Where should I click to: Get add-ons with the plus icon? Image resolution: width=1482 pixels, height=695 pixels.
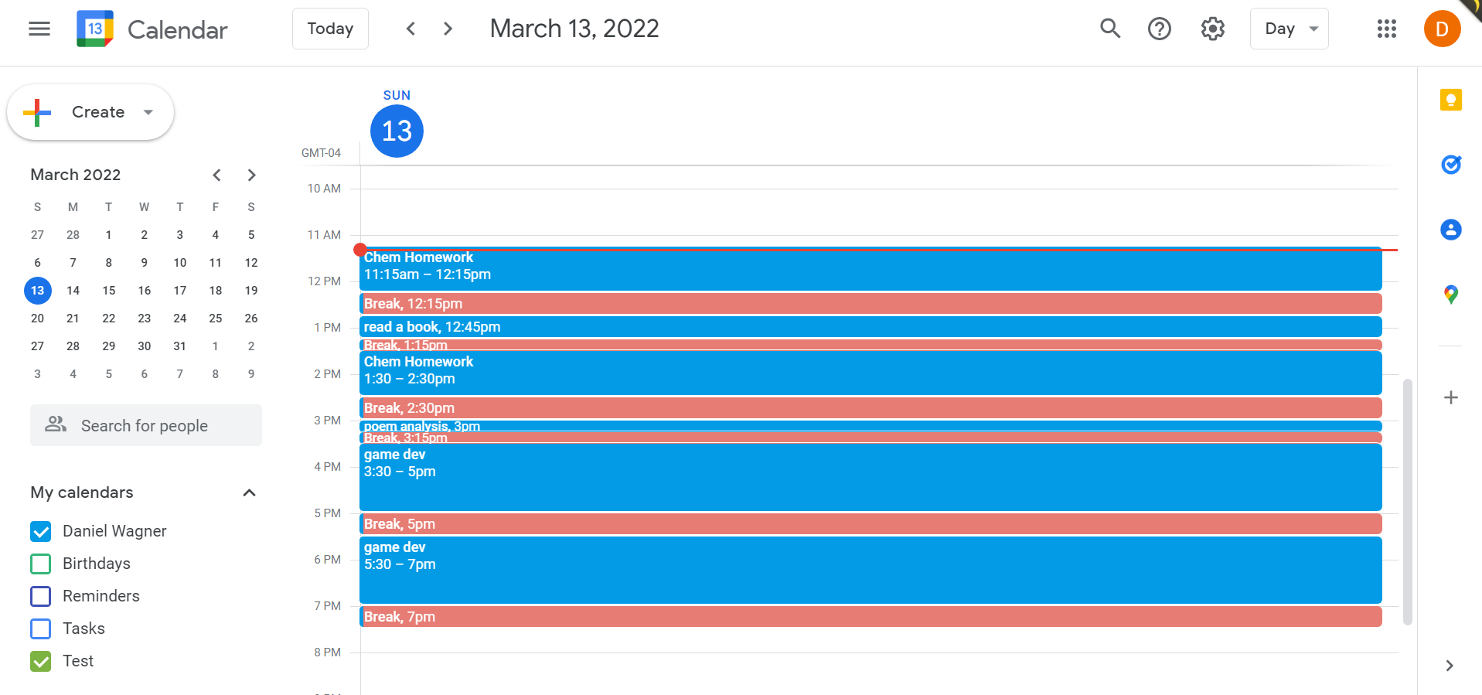(1451, 397)
